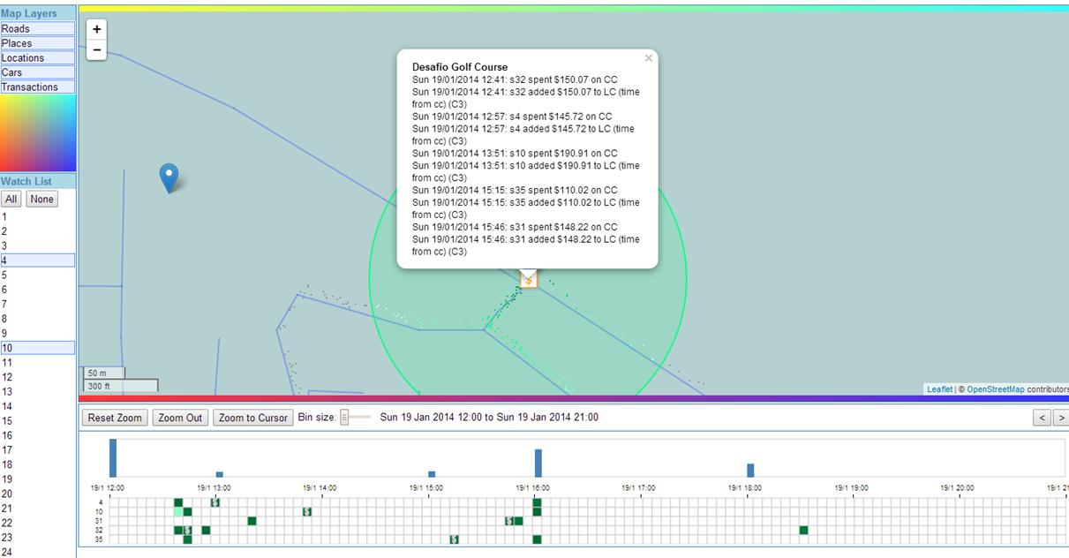This screenshot has height=558, width=1069.
Task: Pick a color from the gradient swatch
Action: pyautogui.click(x=38, y=132)
